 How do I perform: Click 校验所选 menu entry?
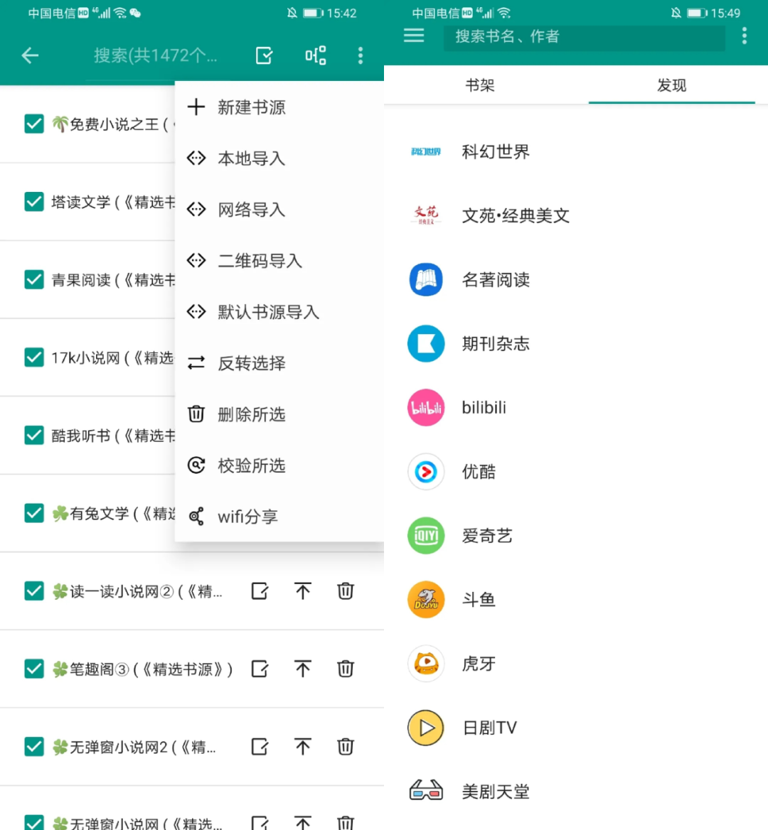pyautogui.click(x=279, y=465)
